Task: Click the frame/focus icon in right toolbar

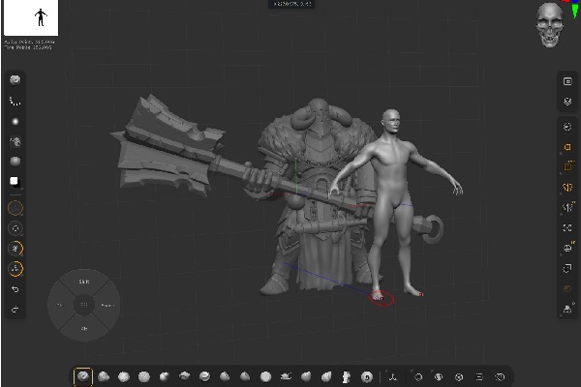Action: coord(566,228)
